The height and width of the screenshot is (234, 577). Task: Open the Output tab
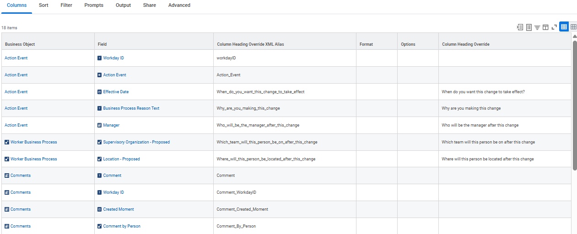(123, 5)
